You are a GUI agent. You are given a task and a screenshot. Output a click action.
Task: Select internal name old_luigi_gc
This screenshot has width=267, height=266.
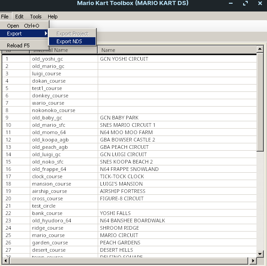[64, 154]
